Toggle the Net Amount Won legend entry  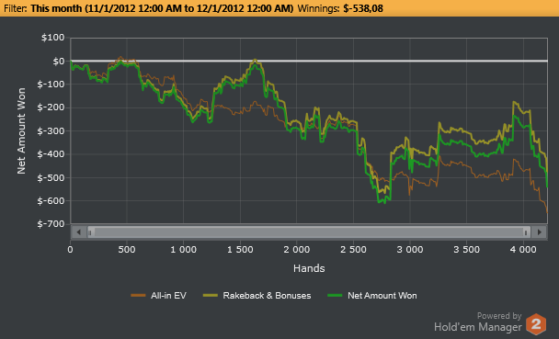coord(371,296)
